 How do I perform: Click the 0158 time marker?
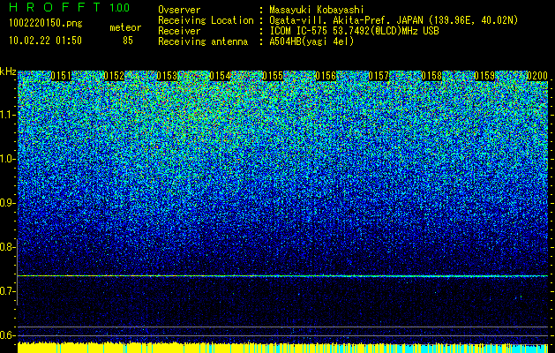(431, 76)
